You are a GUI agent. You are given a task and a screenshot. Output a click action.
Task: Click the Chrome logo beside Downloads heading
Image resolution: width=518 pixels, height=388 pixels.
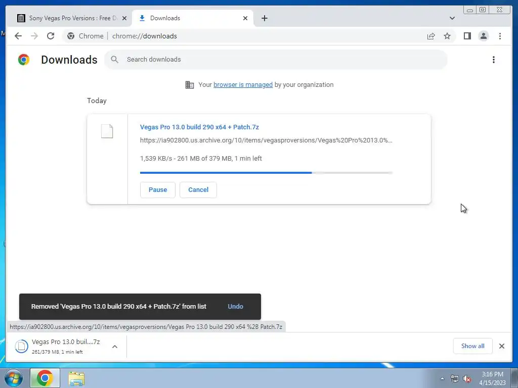click(24, 60)
